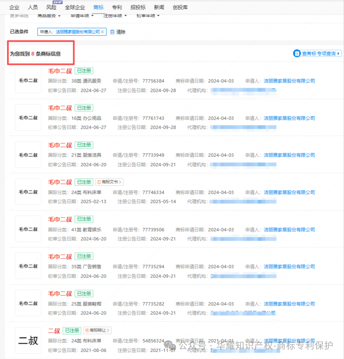Click the trash icon beside 清除

coord(112,32)
